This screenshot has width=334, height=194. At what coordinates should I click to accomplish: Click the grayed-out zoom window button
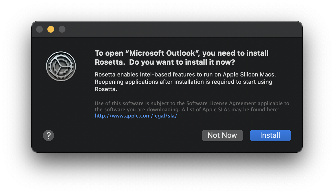(62, 29)
